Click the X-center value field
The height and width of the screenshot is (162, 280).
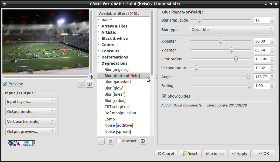point(262,41)
